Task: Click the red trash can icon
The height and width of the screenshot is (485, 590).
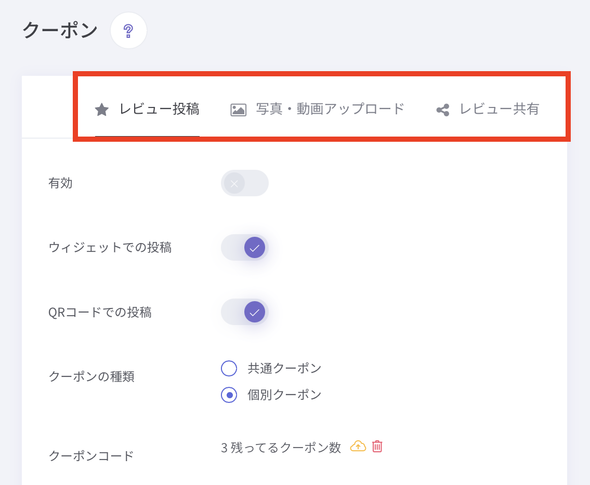Action: (377, 446)
